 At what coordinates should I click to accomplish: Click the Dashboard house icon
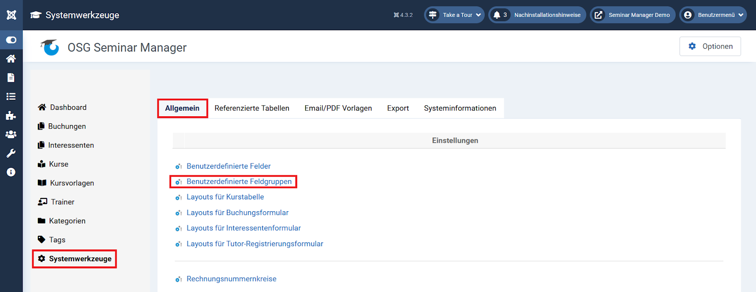[x=42, y=107]
